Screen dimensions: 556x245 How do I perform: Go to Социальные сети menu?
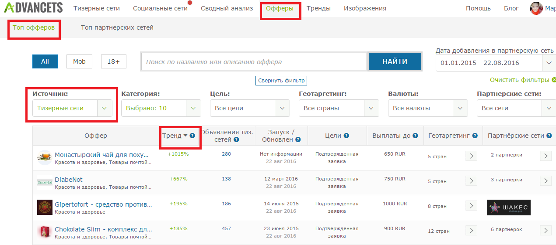160,8
